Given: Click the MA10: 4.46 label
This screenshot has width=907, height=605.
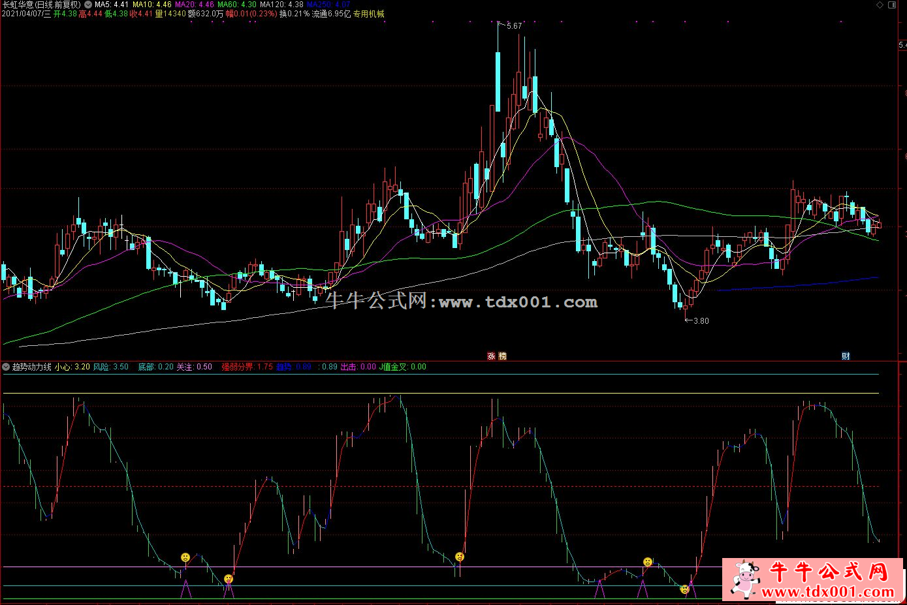Looking at the screenshot, I should click(x=152, y=5).
